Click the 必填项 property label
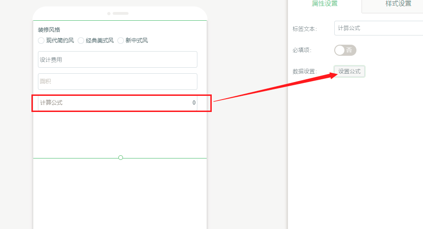The image size is (423, 229). click(x=301, y=50)
